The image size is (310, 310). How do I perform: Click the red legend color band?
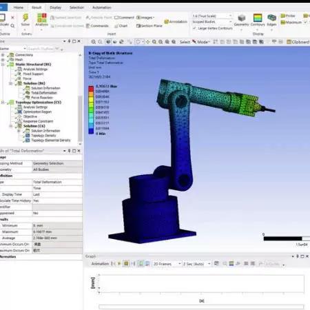[x=91, y=89]
